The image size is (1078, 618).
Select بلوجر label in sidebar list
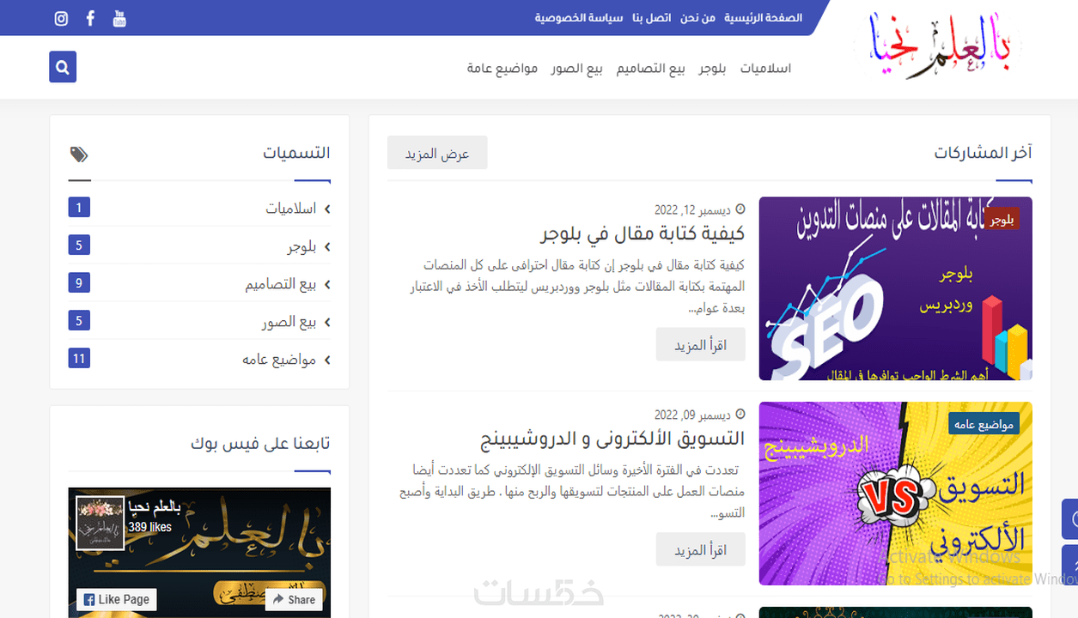[x=302, y=247]
